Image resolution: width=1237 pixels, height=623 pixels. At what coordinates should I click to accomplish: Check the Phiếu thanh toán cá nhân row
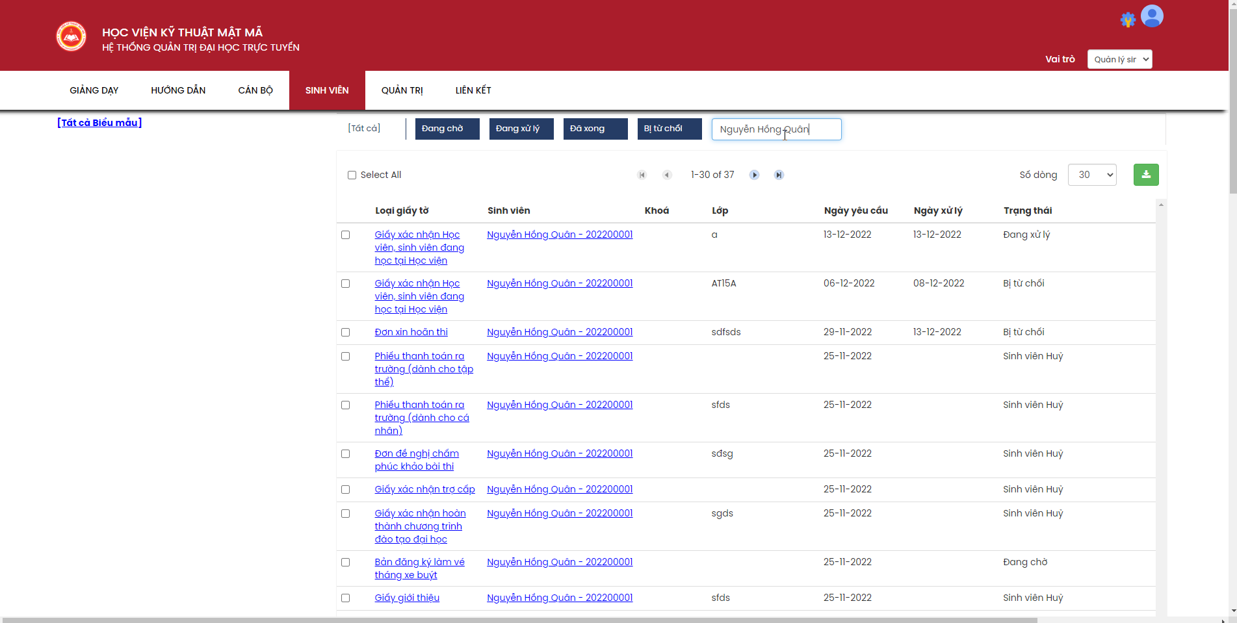(x=345, y=405)
